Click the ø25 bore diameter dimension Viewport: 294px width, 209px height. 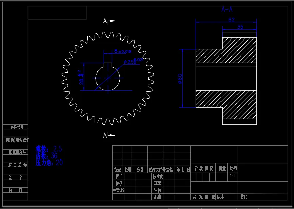pos(133,61)
